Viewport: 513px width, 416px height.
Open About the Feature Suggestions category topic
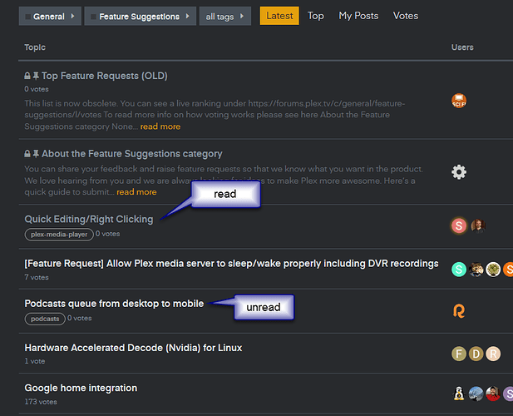[x=132, y=154]
